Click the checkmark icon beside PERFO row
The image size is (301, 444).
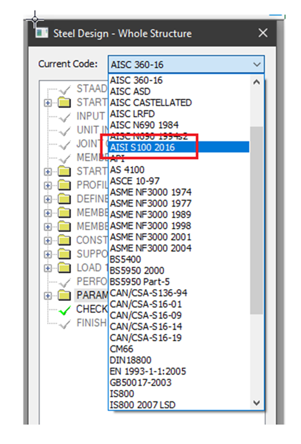[65, 283]
